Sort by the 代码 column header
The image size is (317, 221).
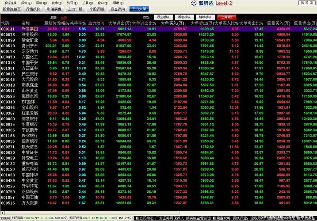pos(5,23)
